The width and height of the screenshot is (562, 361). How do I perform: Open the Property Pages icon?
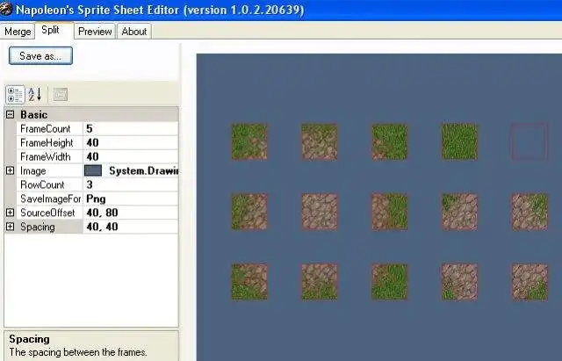pyautogui.click(x=61, y=95)
